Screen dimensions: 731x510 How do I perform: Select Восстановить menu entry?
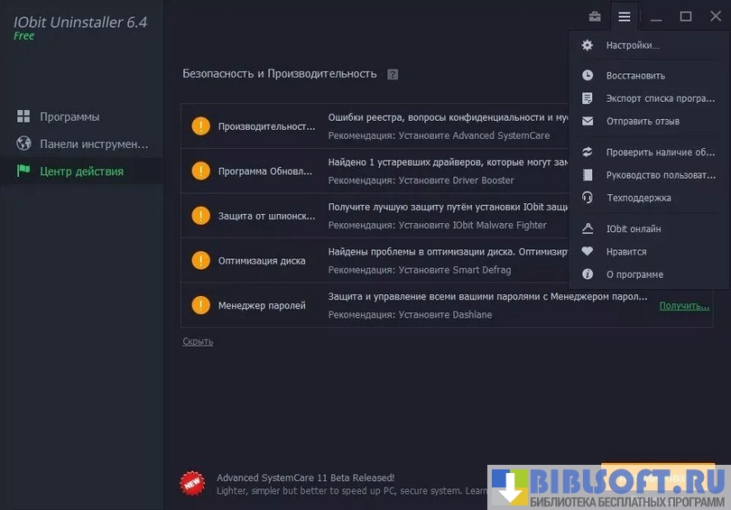tap(635, 76)
